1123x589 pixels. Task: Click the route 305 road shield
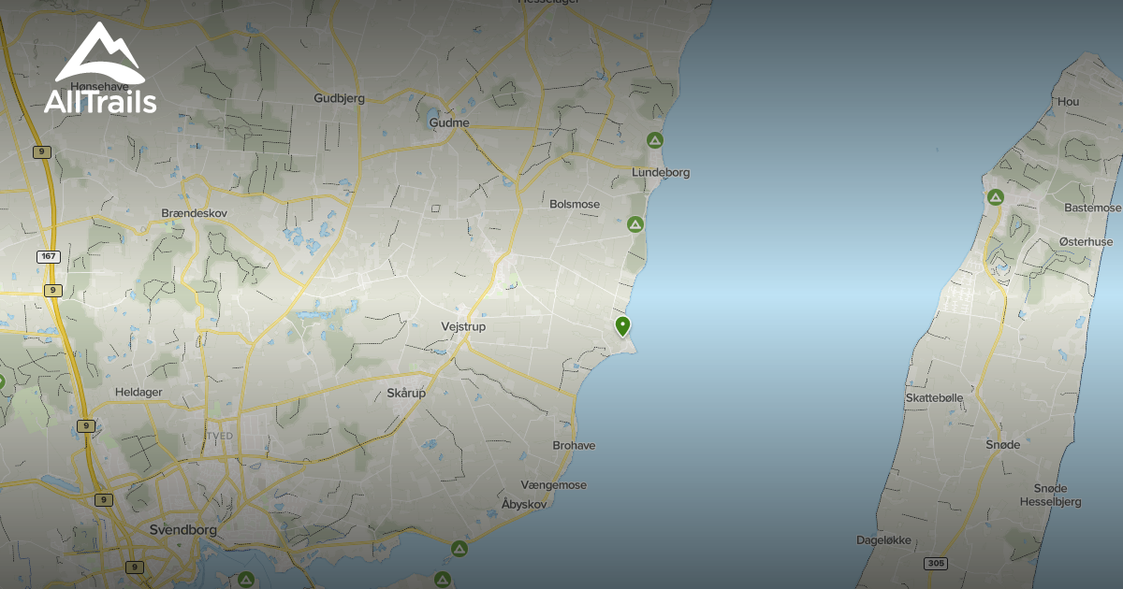tap(935, 563)
